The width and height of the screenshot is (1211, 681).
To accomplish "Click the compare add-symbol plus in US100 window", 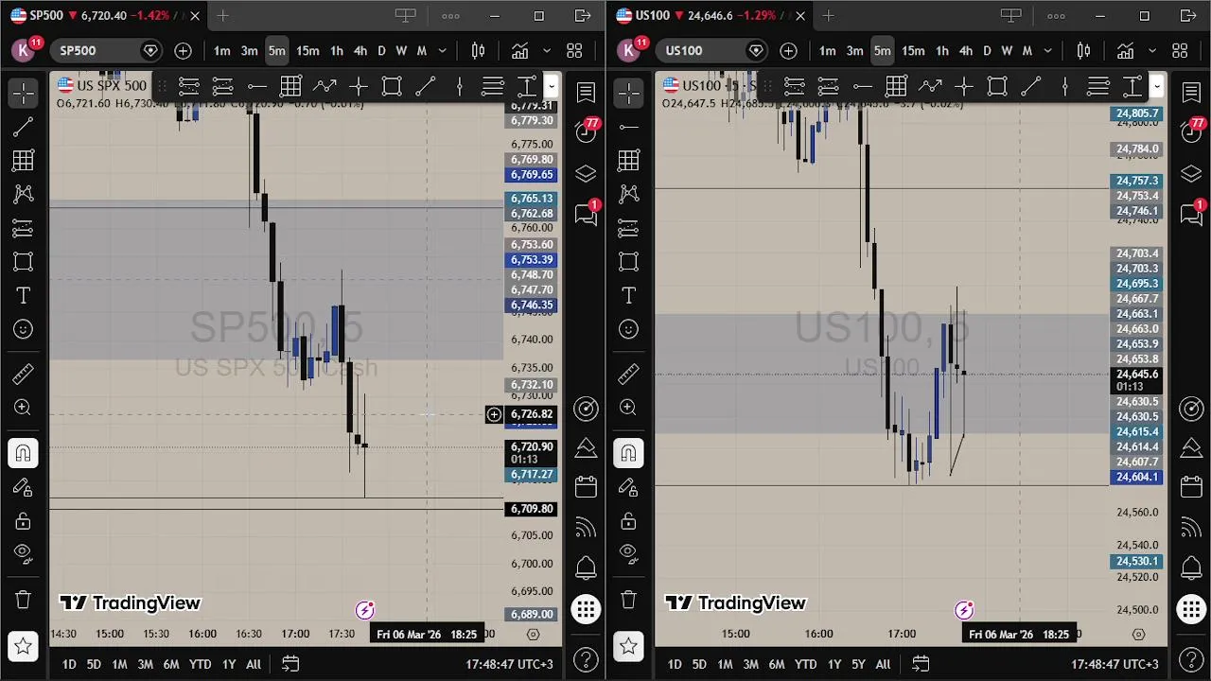I will coord(788,51).
